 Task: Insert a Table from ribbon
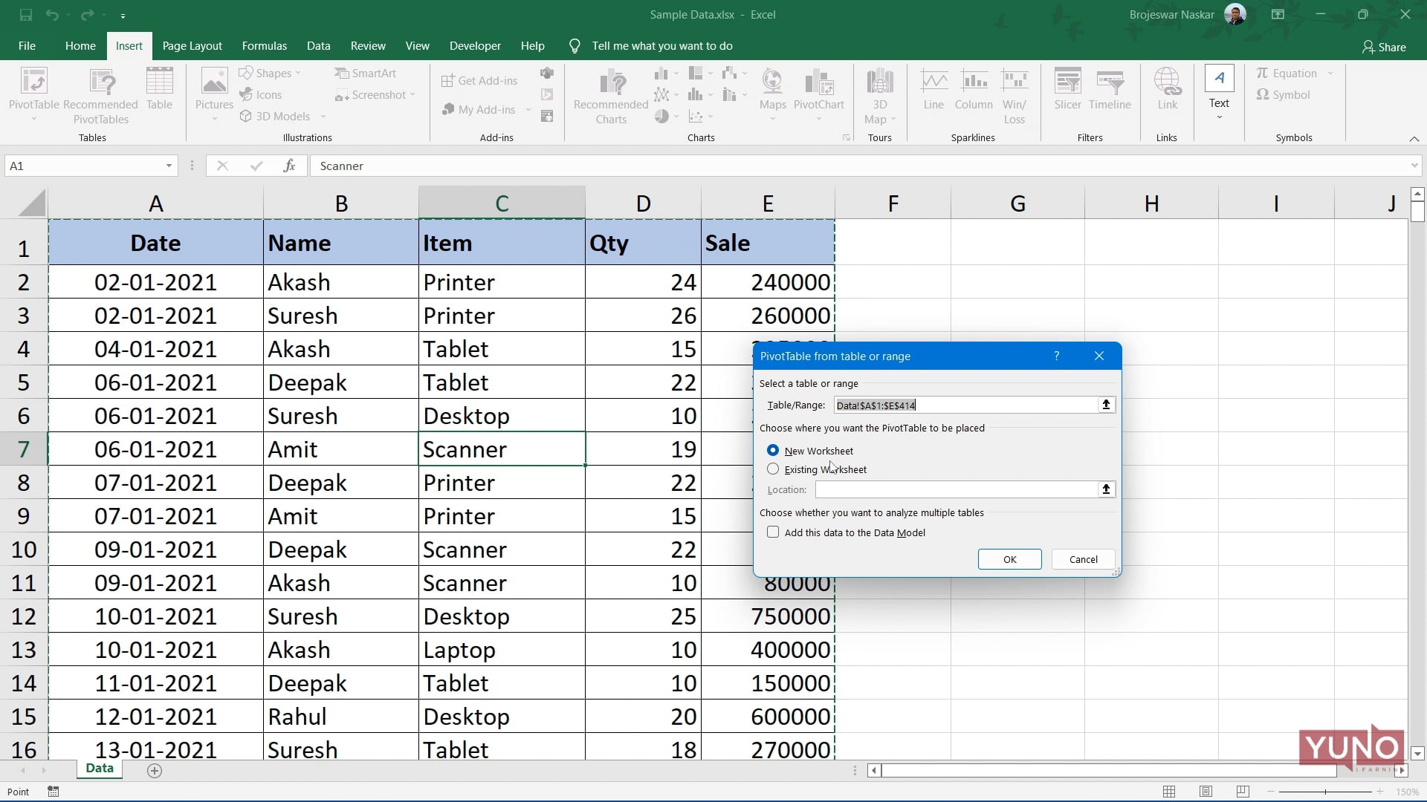coord(159,89)
